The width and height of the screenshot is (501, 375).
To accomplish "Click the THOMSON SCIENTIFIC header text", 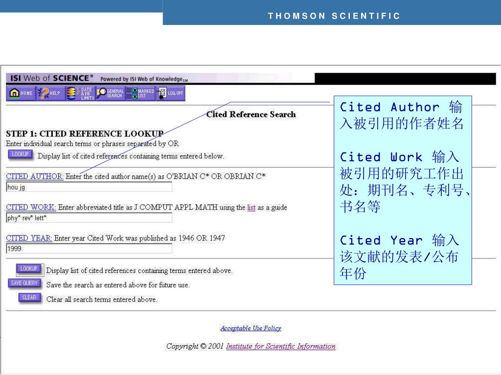I will pyautogui.click(x=334, y=16).
